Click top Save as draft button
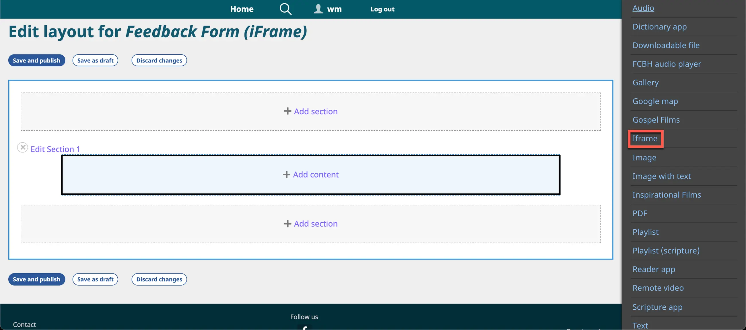 95,60
